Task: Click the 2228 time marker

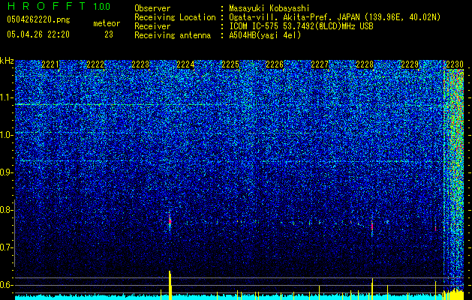Action: click(365, 64)
